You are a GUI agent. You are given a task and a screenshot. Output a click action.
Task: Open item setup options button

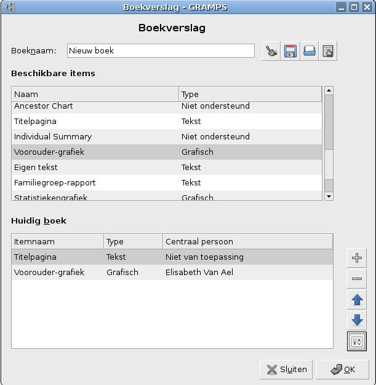tap(356, 341)
